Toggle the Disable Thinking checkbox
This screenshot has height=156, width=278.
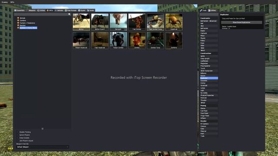click(17, 132)
